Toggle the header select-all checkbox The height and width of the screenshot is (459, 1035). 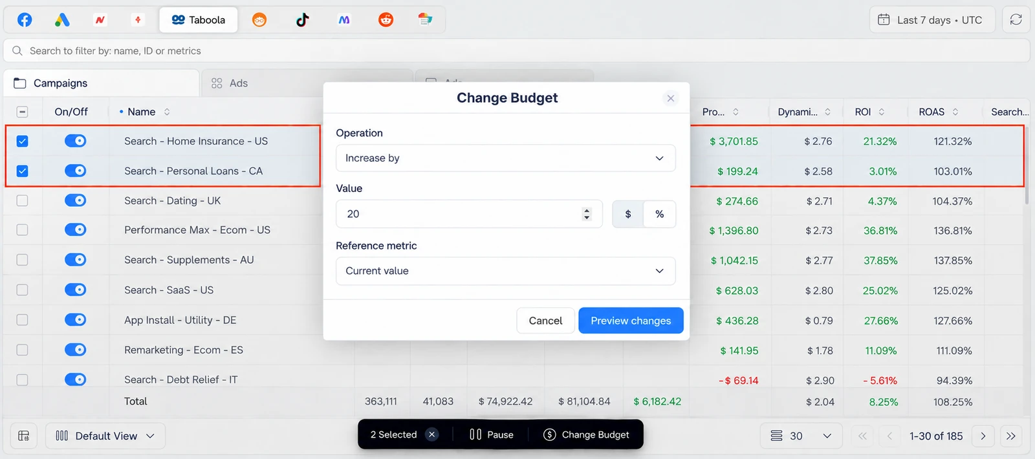(22, 112)
